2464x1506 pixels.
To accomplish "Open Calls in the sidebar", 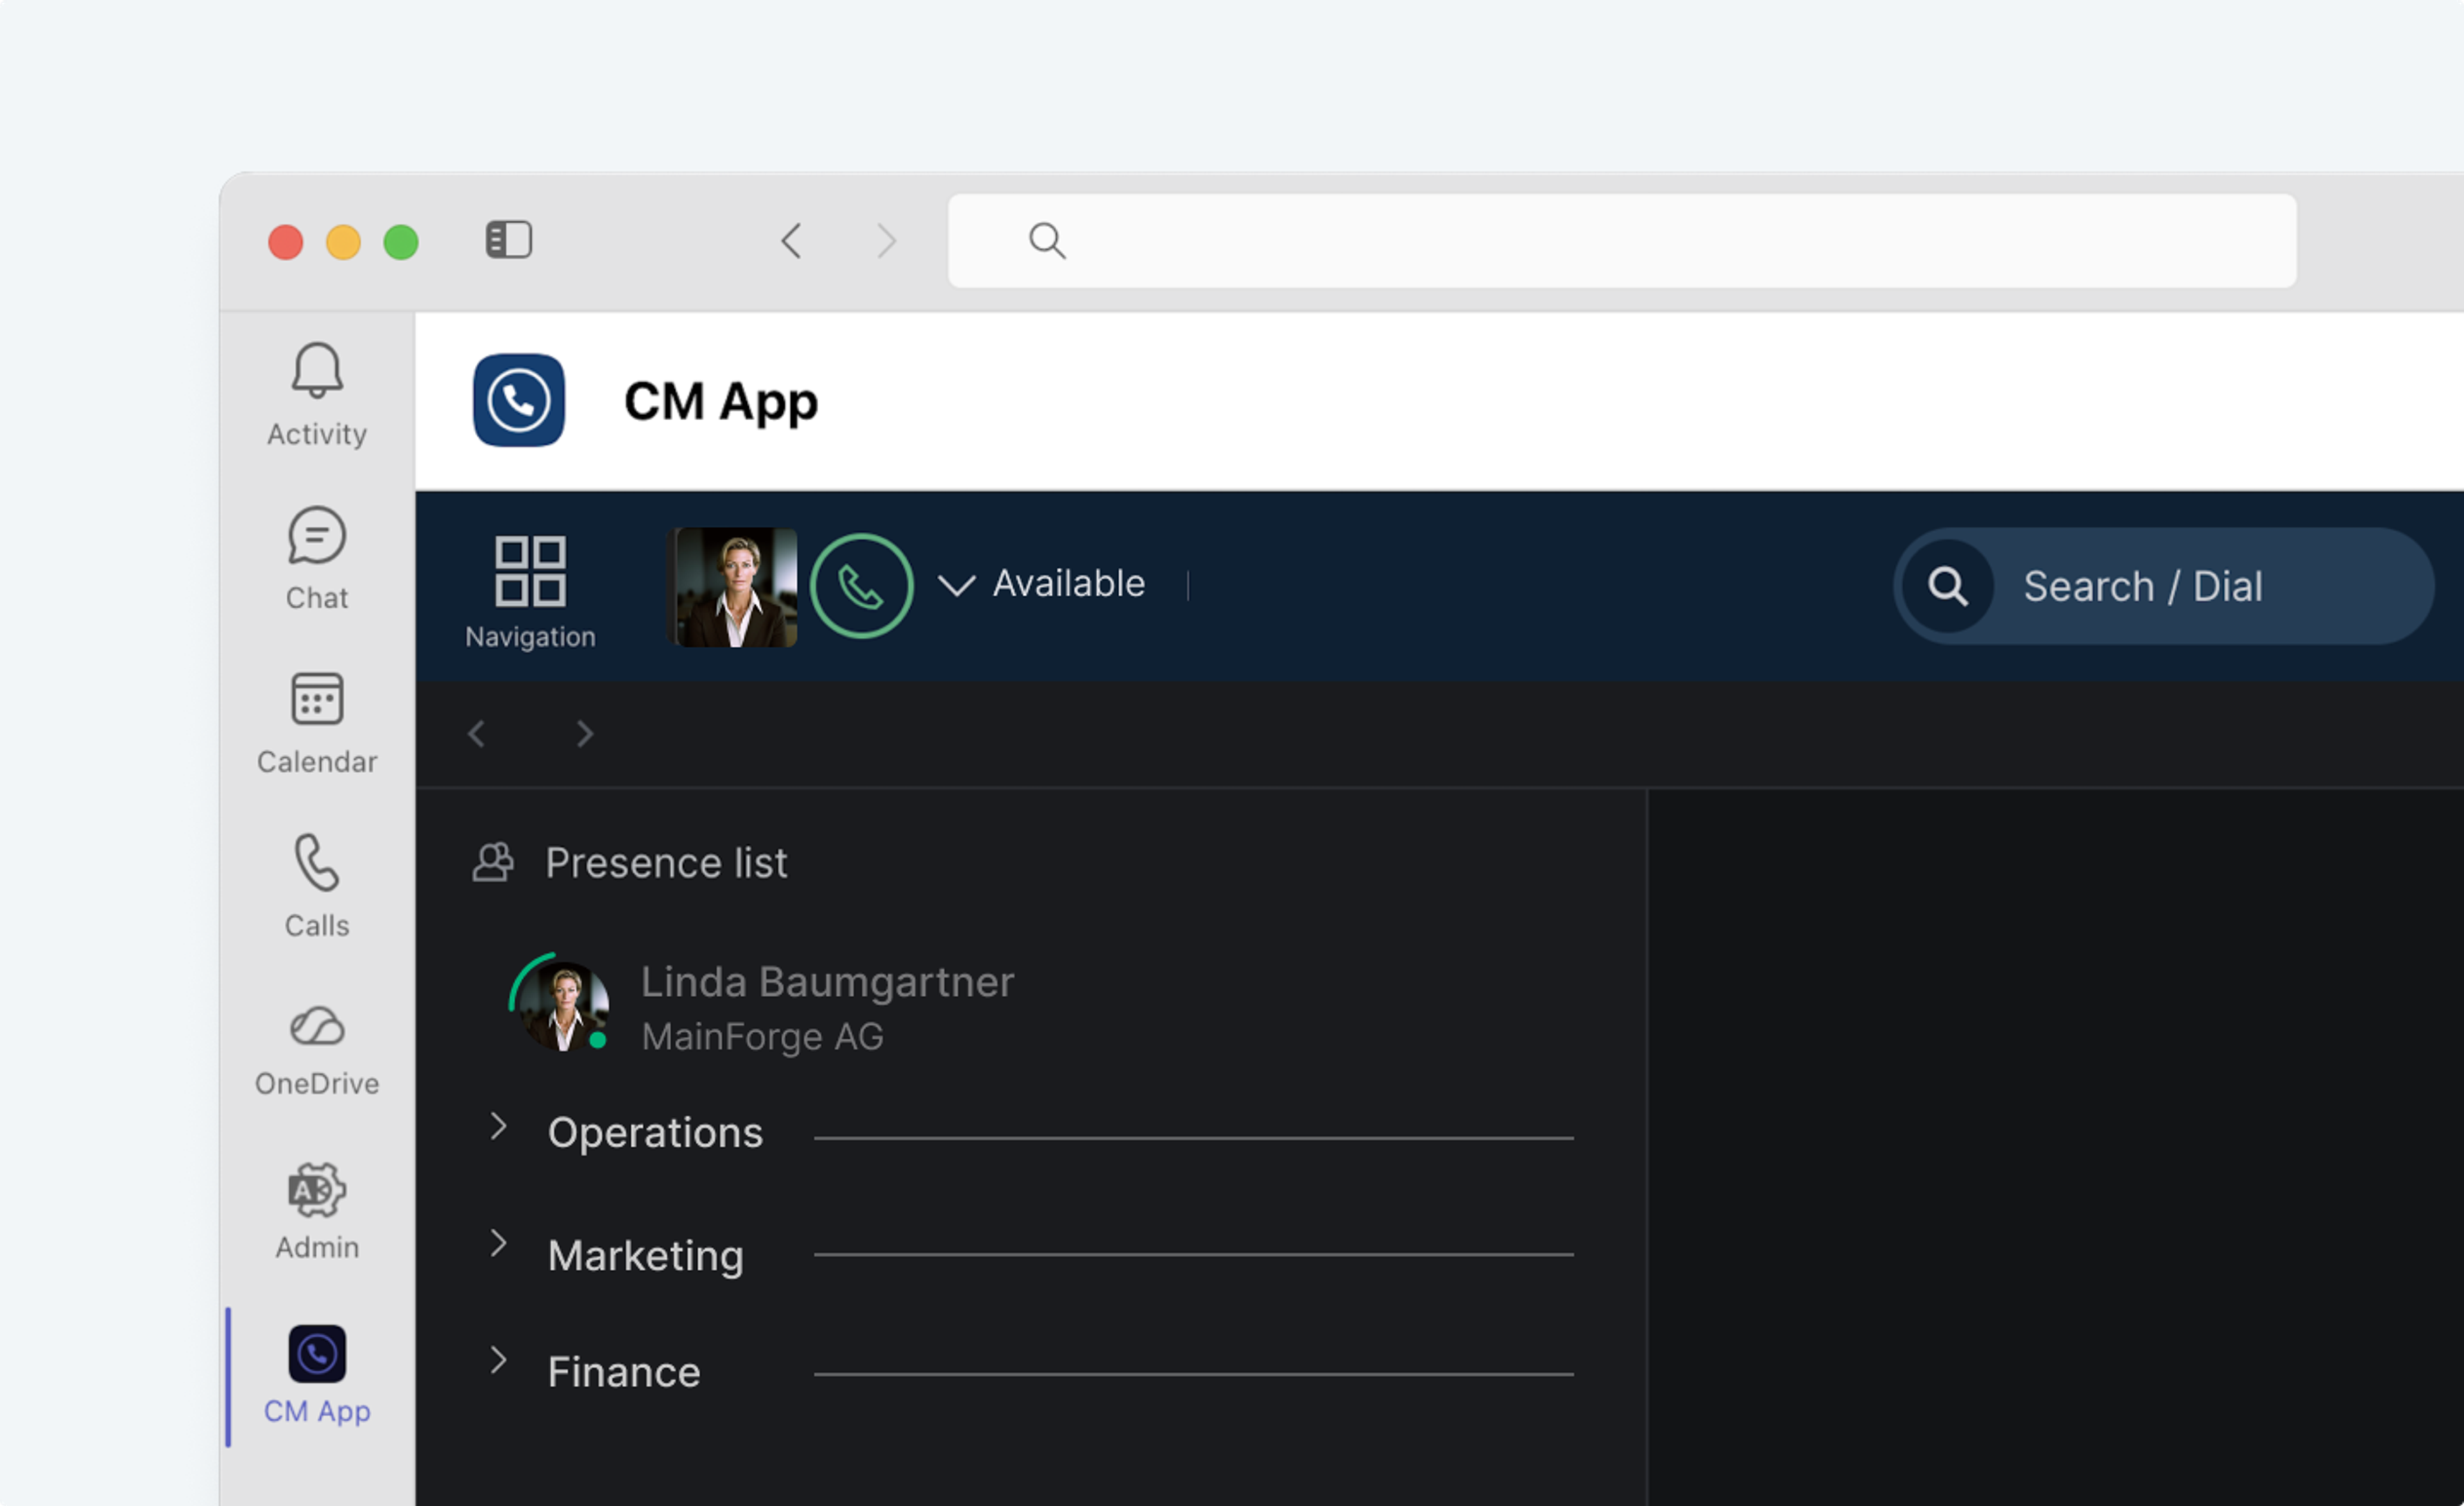I will [317, 886].
